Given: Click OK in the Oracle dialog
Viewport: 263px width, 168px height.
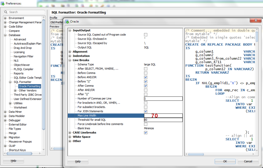Looking at the screenshot, I should pyautogui.click(x=225, y=161).
